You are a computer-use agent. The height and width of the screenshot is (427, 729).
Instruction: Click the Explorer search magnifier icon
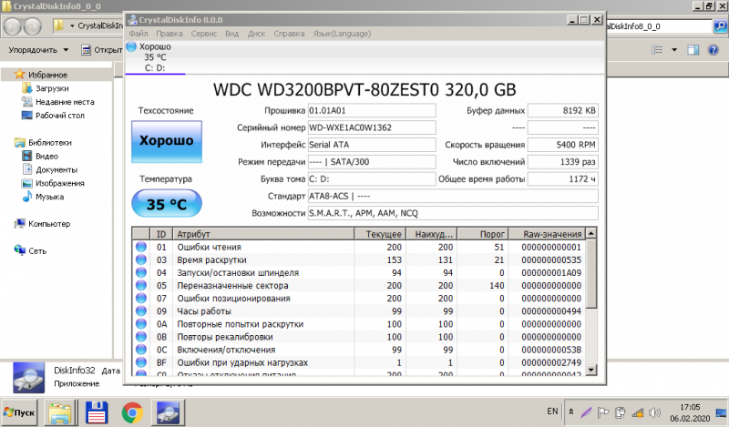click(720, 26)
